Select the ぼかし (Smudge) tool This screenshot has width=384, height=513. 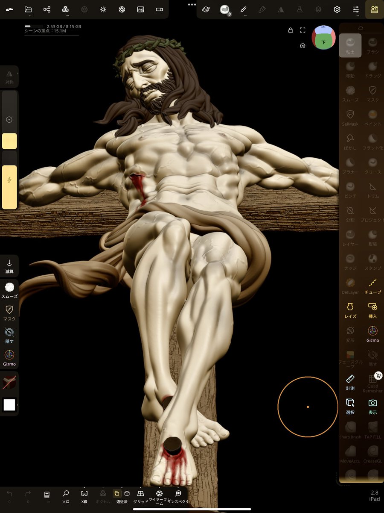tap(350, 142)
